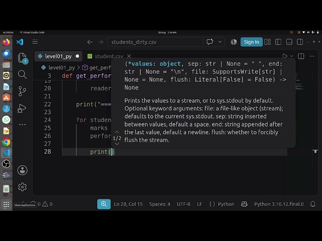Show additional views ellipsis in activity bar

[x=22, y=125]
